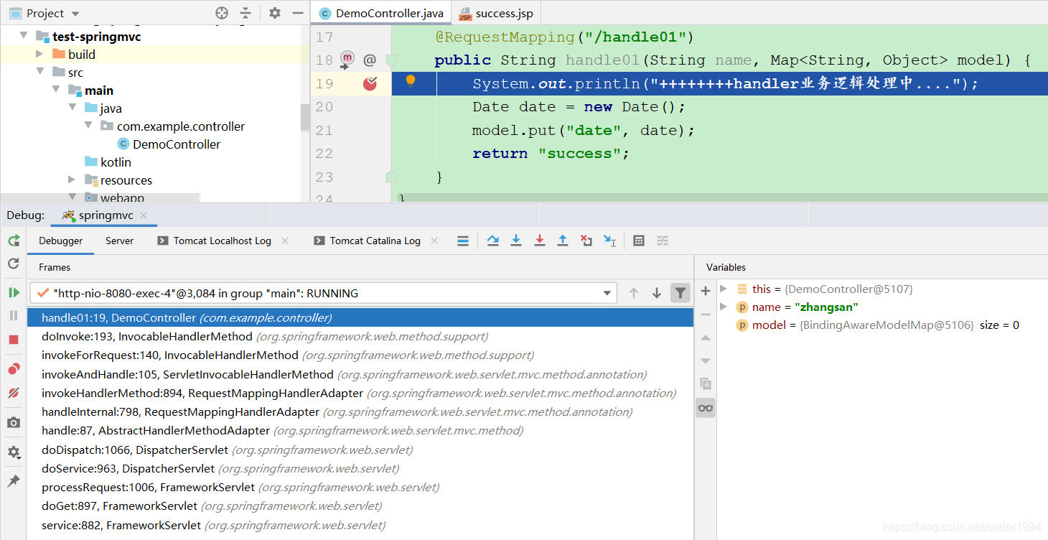Screen dimensions: 1048x540
Task: Toggle show watches glasses icon
Action: [x=706, y=408]
